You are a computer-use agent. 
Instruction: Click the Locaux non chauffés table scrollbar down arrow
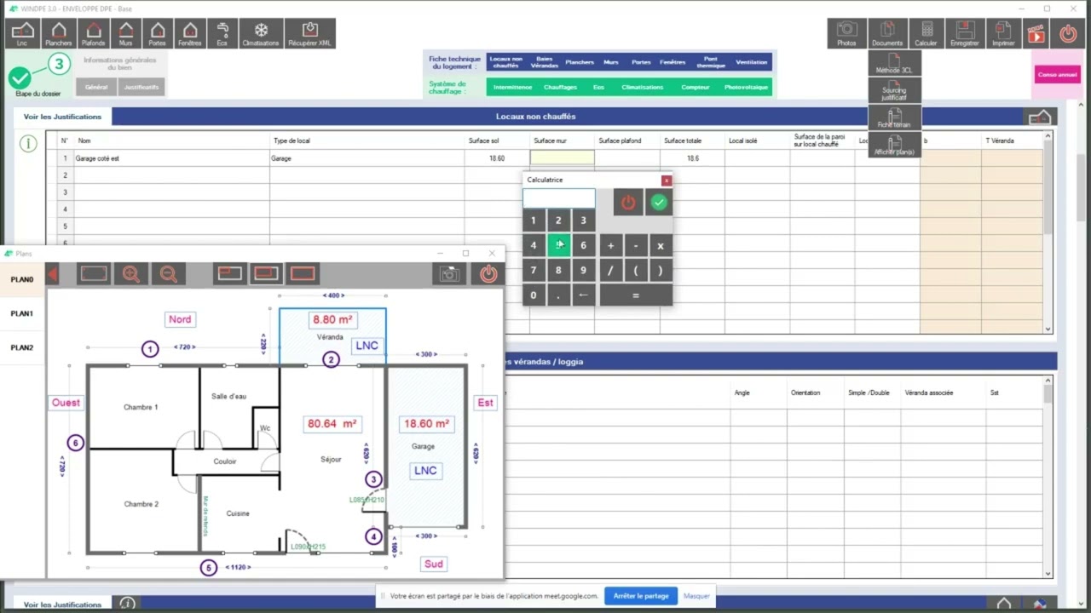point(1048,329)
